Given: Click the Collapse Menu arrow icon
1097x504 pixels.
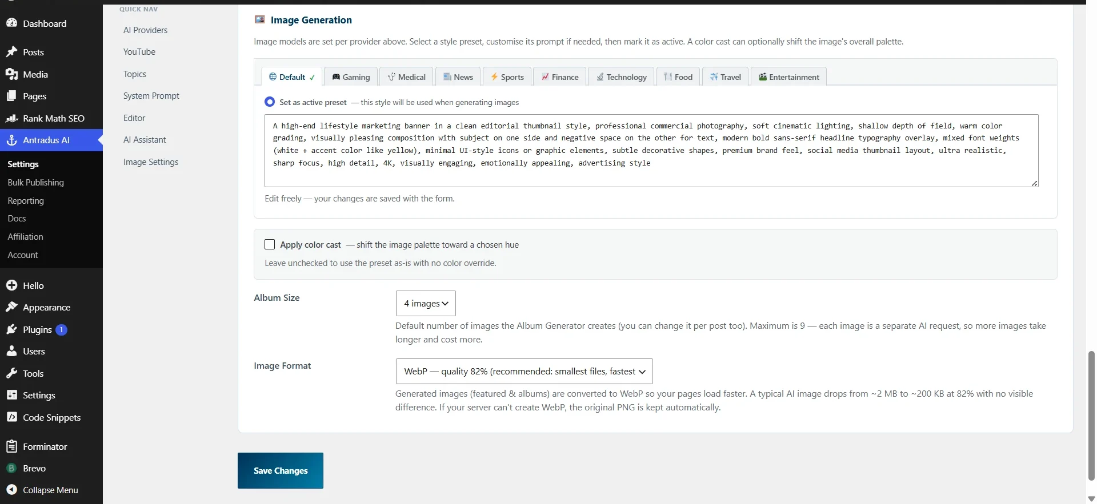Looking at the screenshot, I should click(11, 490).
